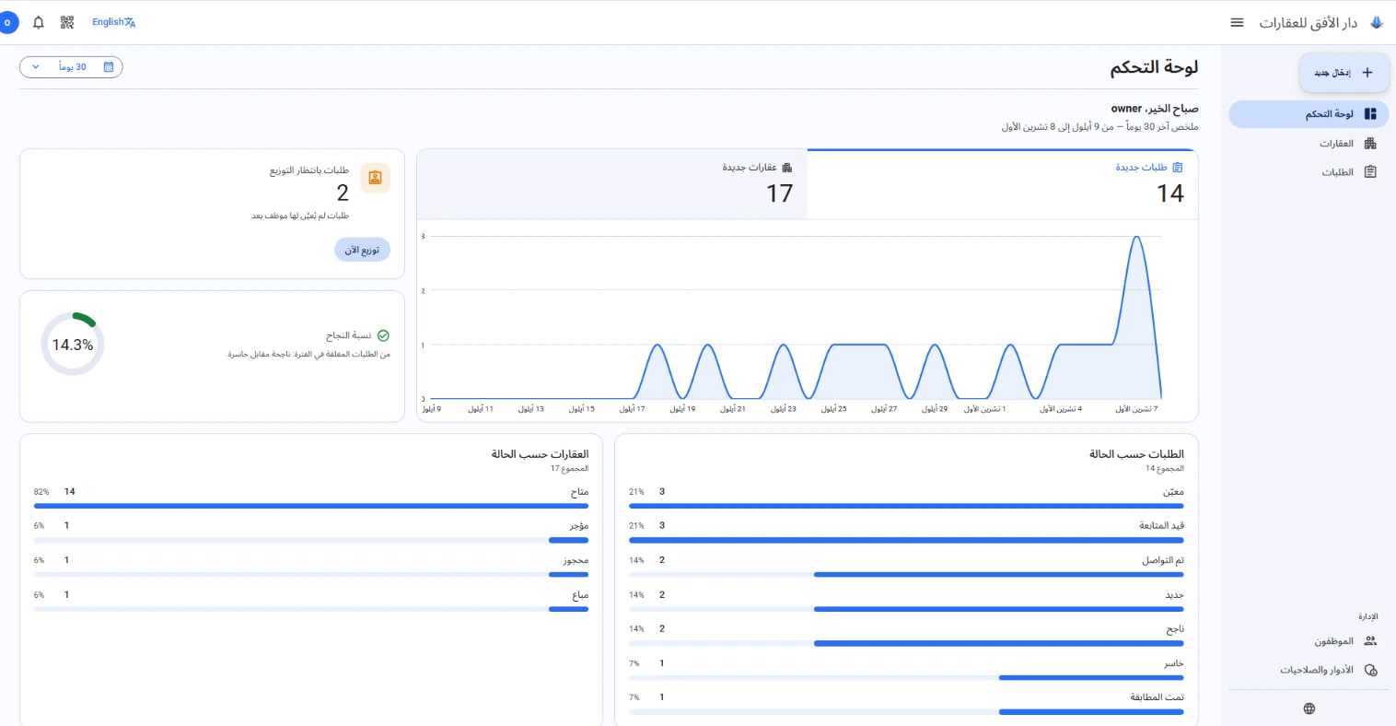Click the تم التواصل status row label
1396x726 pixels.
(x=1163, y=560)
